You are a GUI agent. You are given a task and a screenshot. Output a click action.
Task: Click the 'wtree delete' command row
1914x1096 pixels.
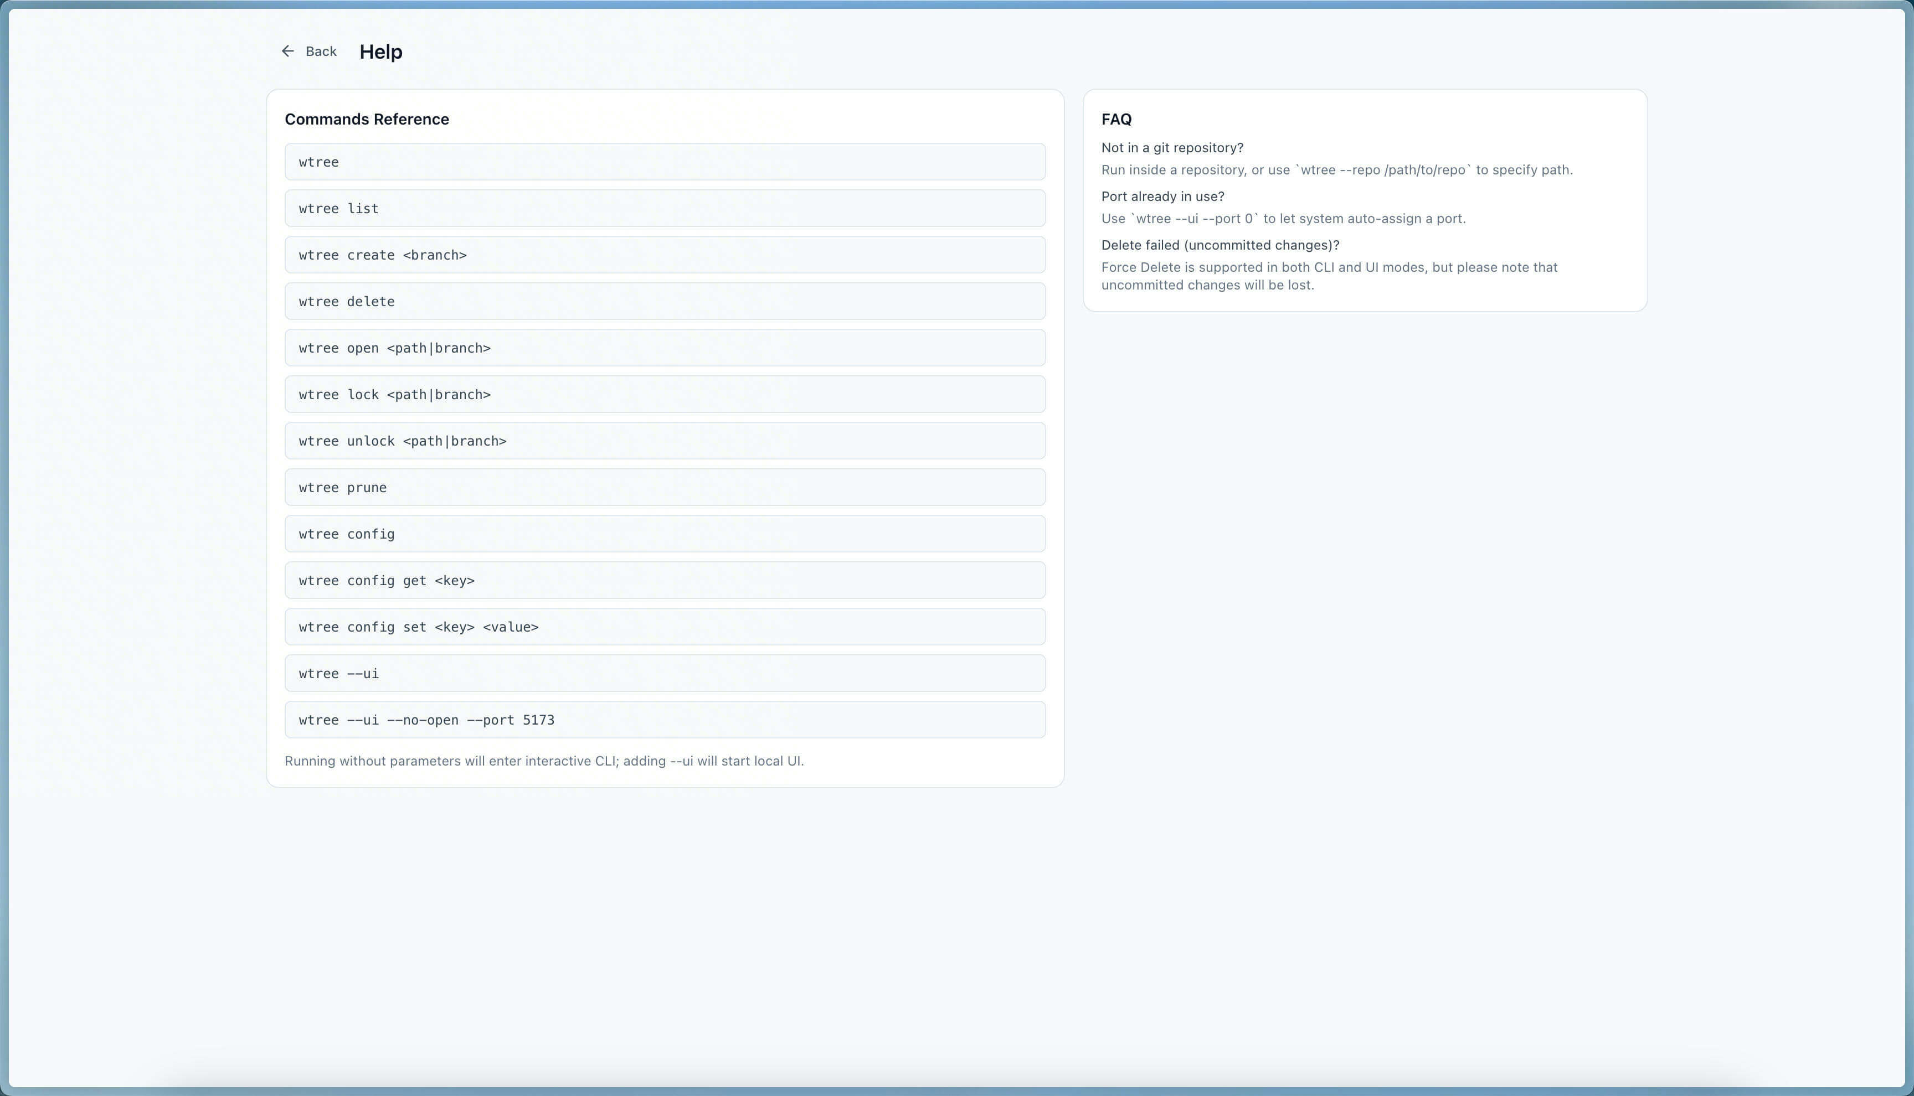664,301
